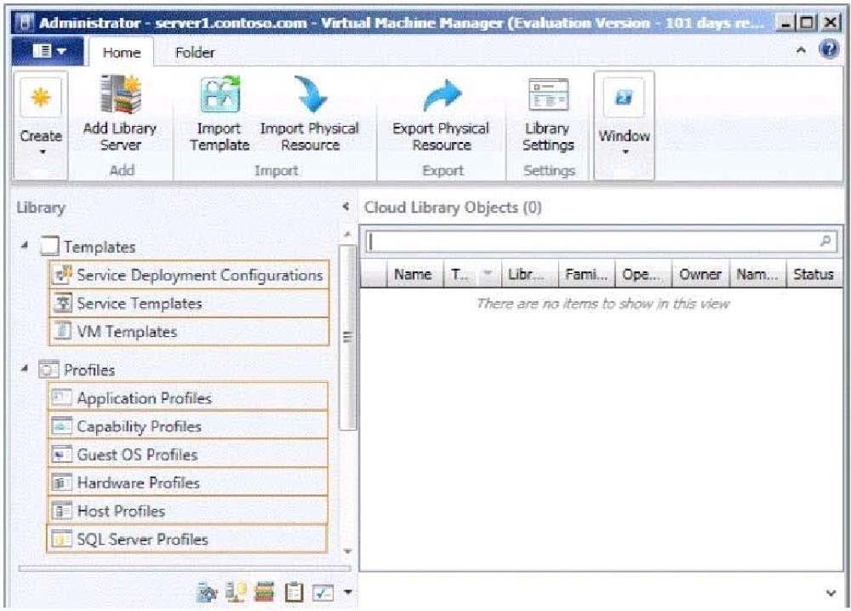Click the Window button dropdown arrow

coord(625,152)
